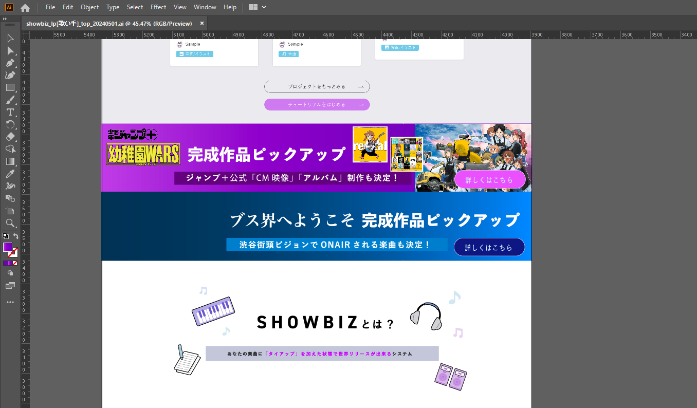697x408 pixels.
Task: Open Change Screen Mode icon
Action: tap(10, 286)
